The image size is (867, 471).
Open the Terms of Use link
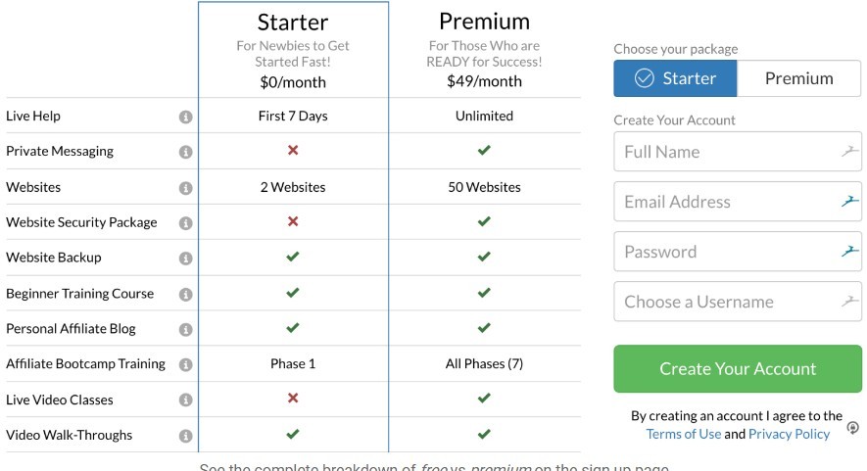click(684, 434)
